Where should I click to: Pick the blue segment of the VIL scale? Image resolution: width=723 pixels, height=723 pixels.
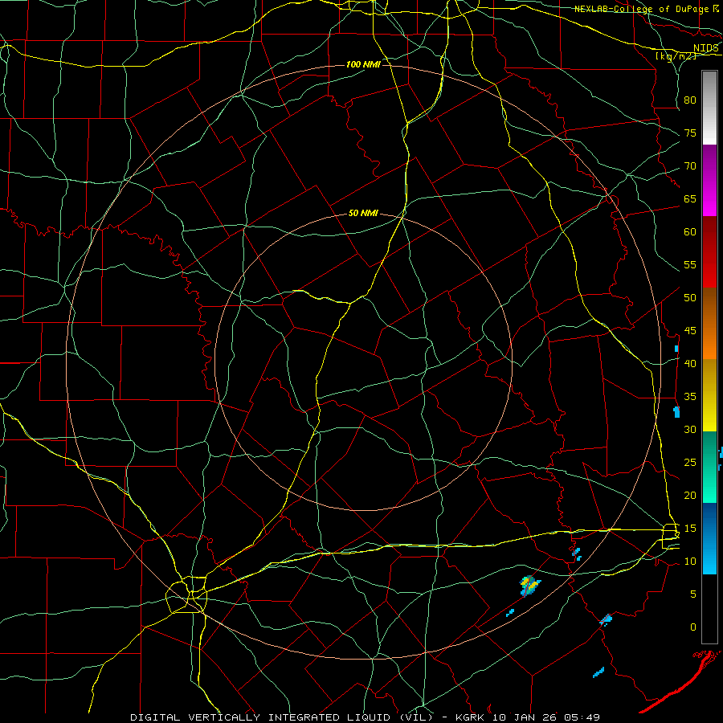[x=709, y=538]
